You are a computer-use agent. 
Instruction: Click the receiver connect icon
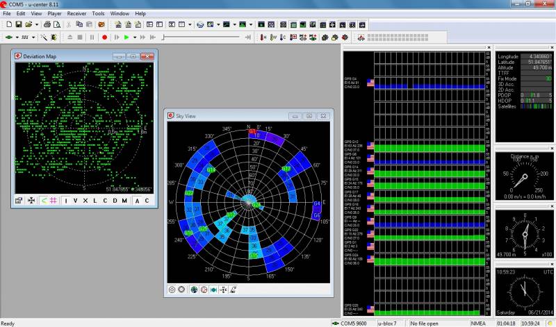point(9,37)
